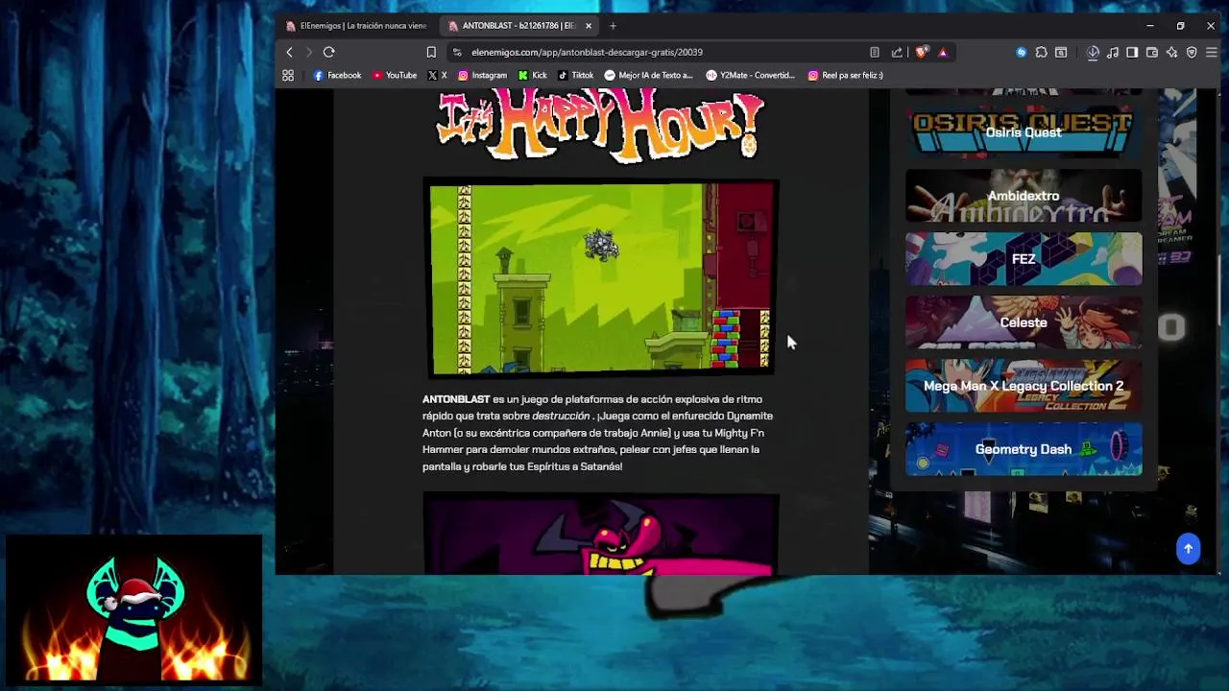This screenshot has height=691, width=1229.
Task: Open site settings icon in address bar
Action: pyautogui.click(x=457, y=52)
